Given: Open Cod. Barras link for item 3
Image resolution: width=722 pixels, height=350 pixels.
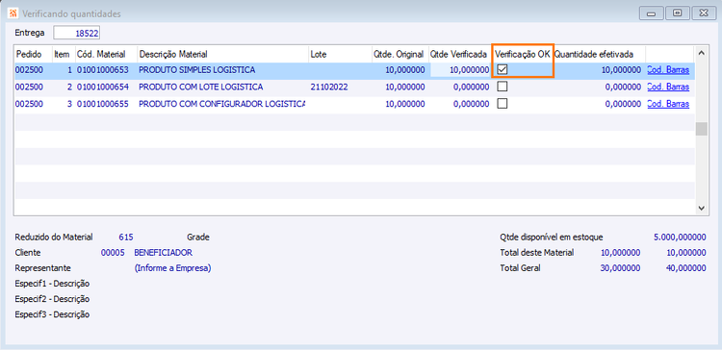Looking at the screenshot, I should pyautogui.click(x=668, y=104).
